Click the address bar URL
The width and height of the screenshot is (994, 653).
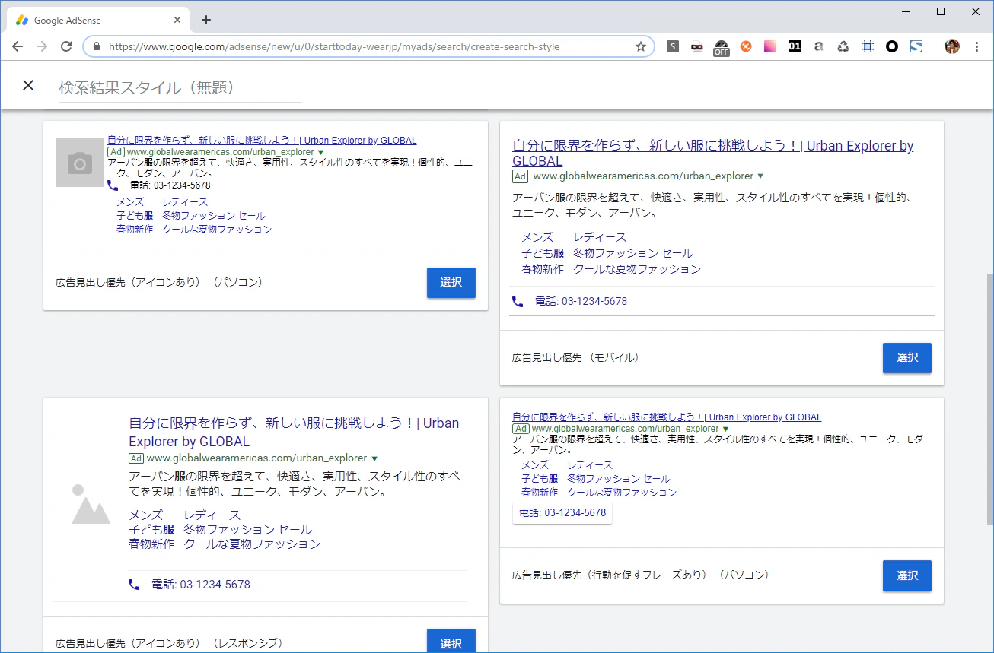pyautogui.click(x=334, y=46)
